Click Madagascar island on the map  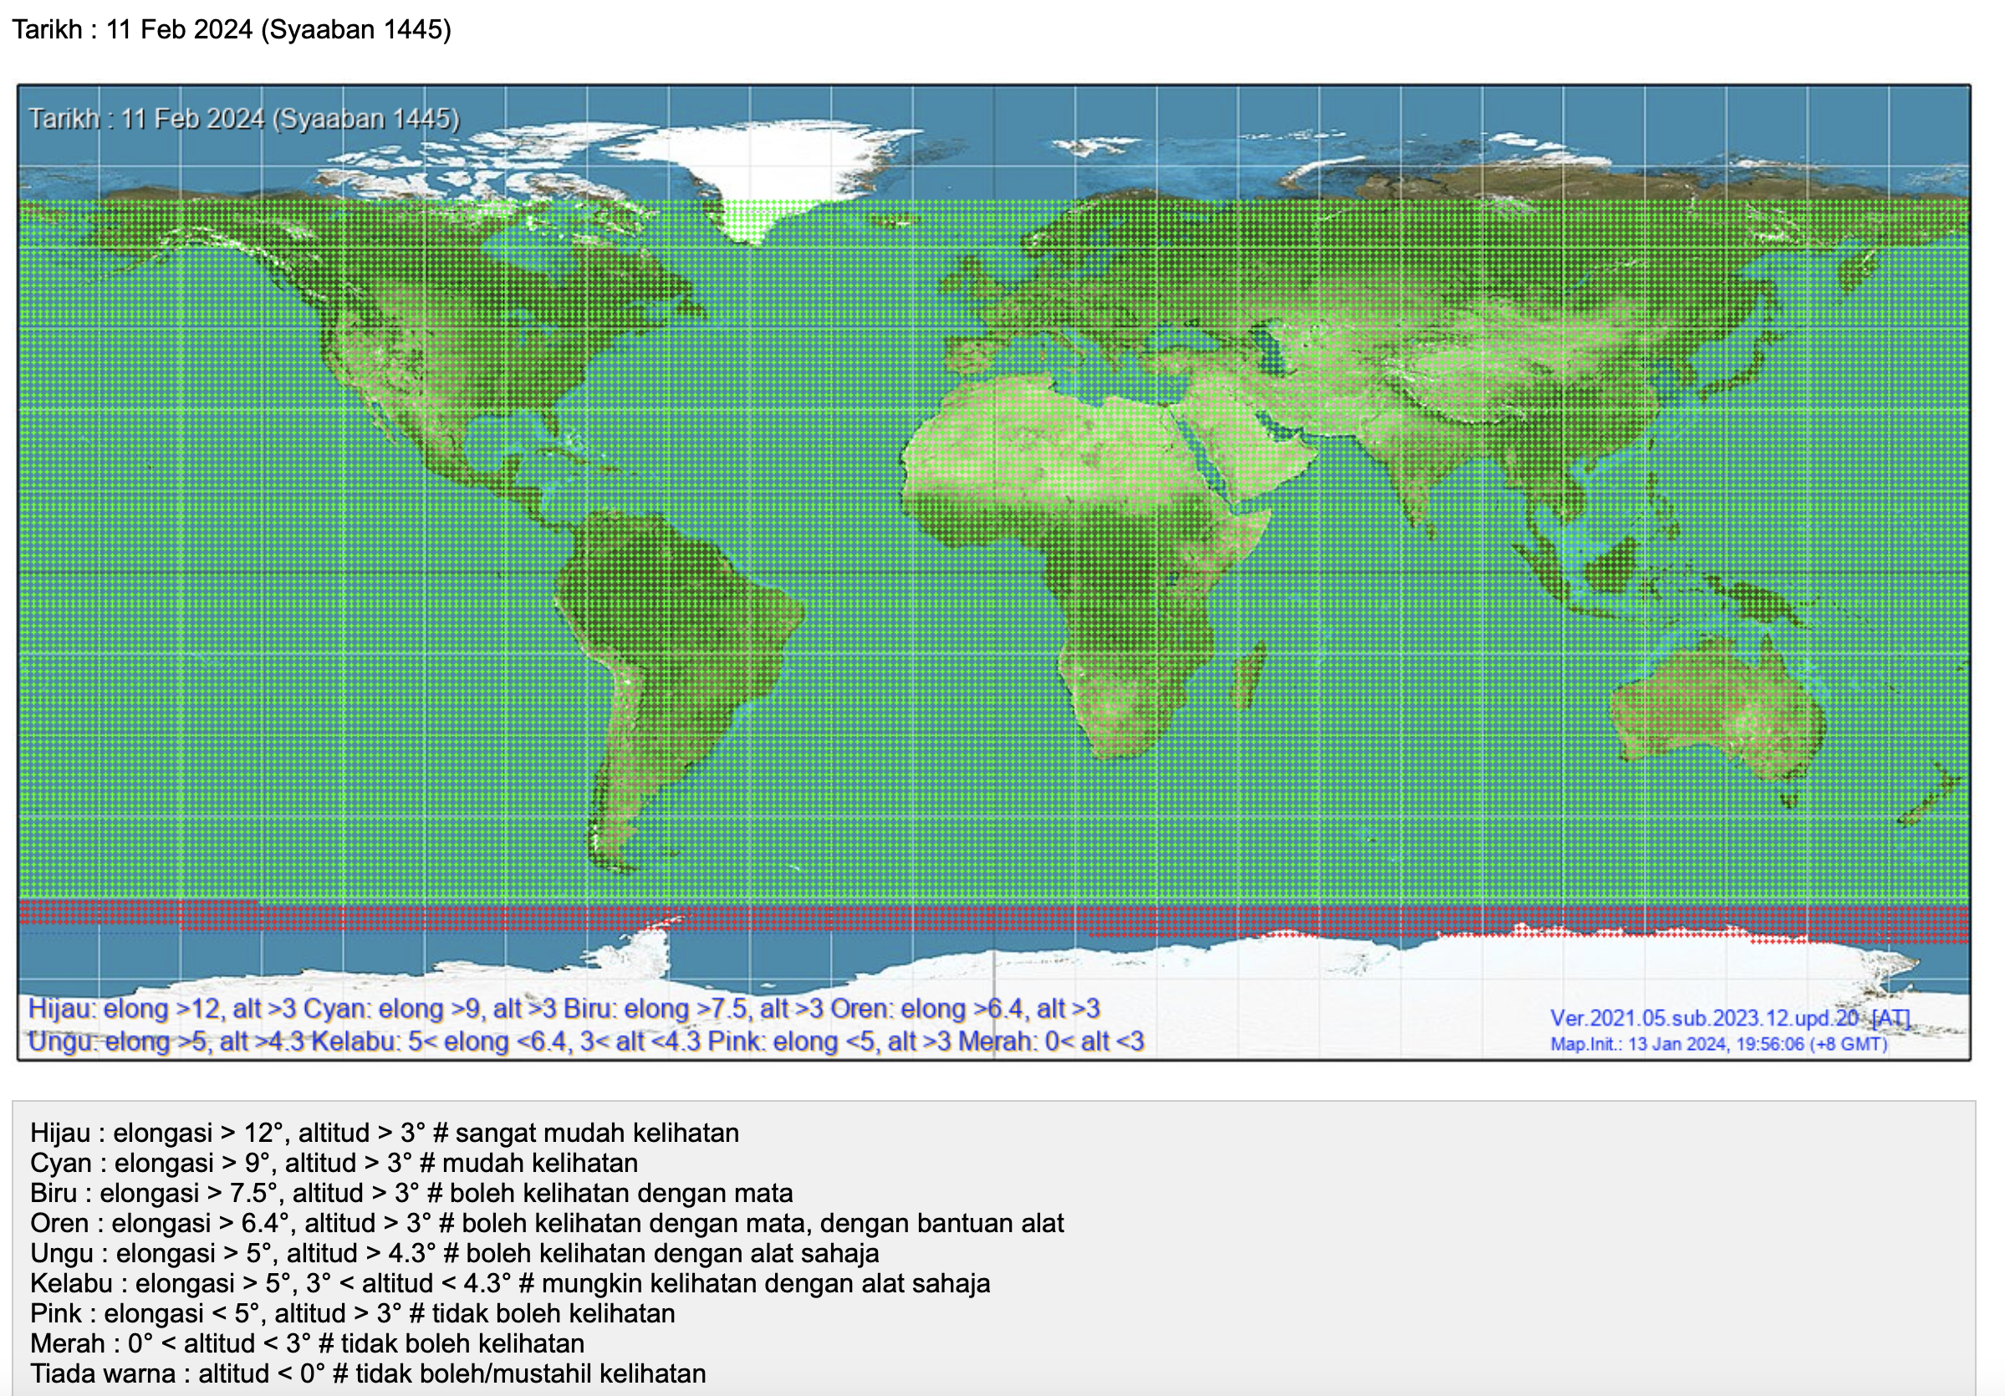[x=1249, y=676]
